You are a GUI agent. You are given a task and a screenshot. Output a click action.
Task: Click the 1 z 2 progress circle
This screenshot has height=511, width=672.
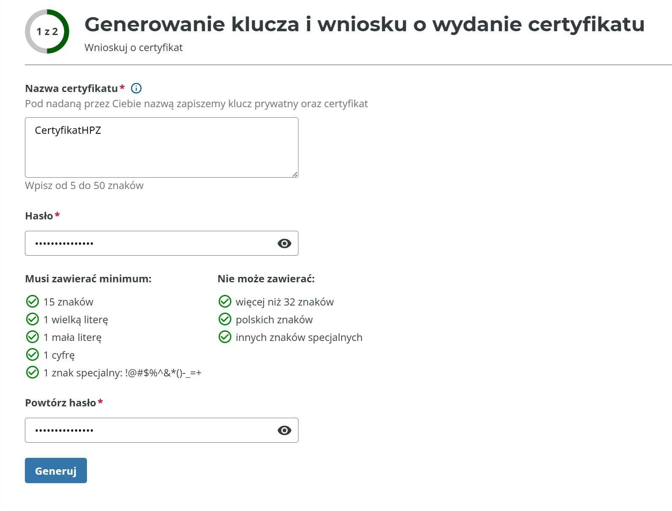47,32
